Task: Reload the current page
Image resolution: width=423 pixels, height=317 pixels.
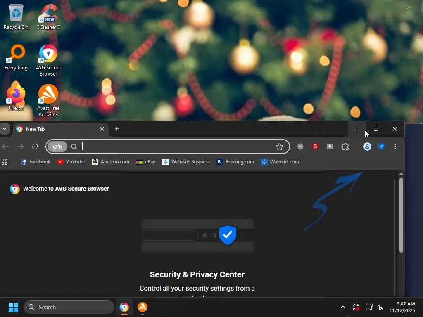Action: 35,147
